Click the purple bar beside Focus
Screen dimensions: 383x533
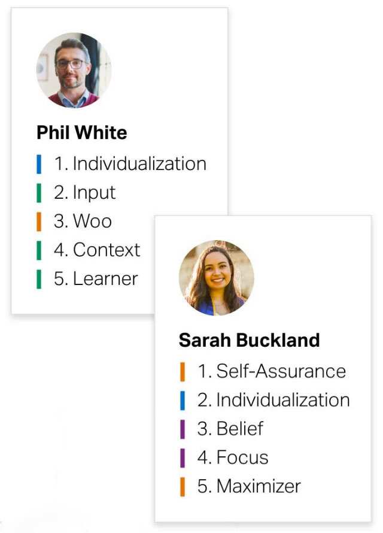click(x=183, y=458)
